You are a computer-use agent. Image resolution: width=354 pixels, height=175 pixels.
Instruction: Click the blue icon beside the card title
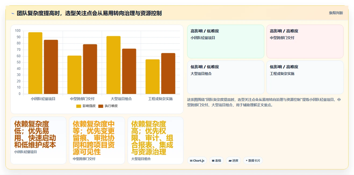pos(13,13)
